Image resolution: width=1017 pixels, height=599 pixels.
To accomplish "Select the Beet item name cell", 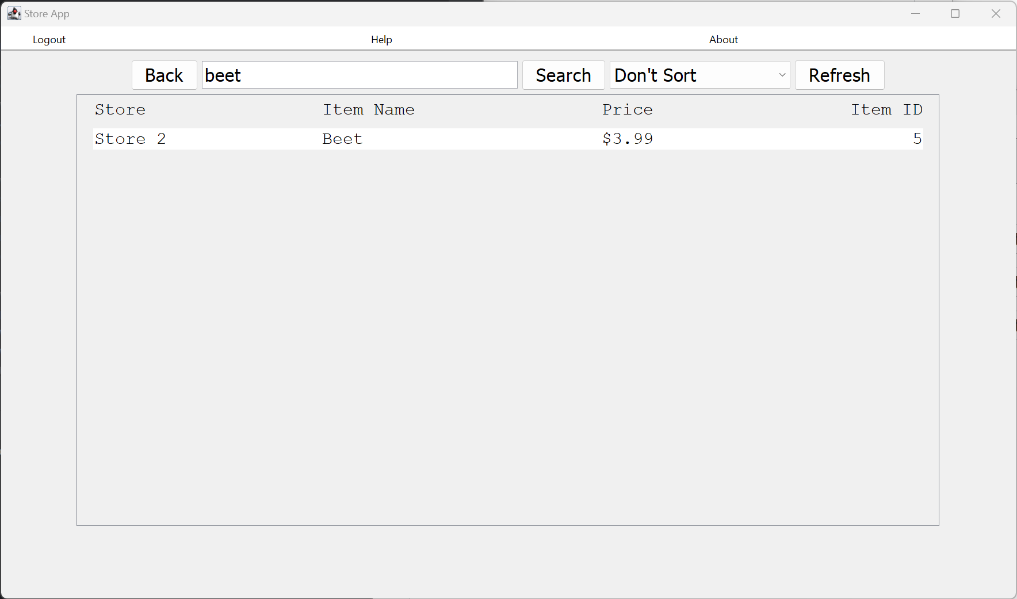I will (x=342, y=139).
